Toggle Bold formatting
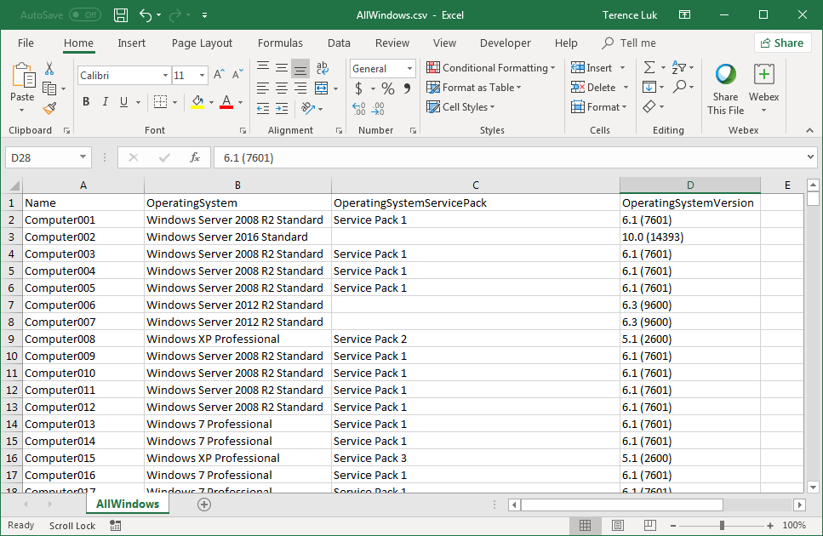Screen dimensions: 823x536 pos(86,102)
